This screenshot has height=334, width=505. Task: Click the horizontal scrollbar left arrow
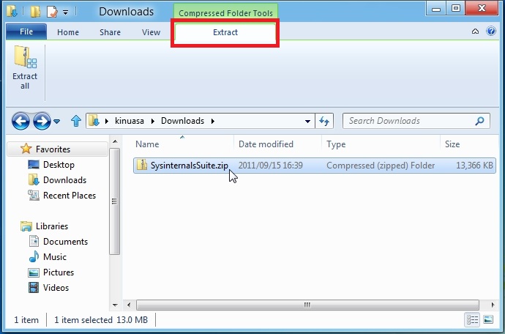point(129,305)
